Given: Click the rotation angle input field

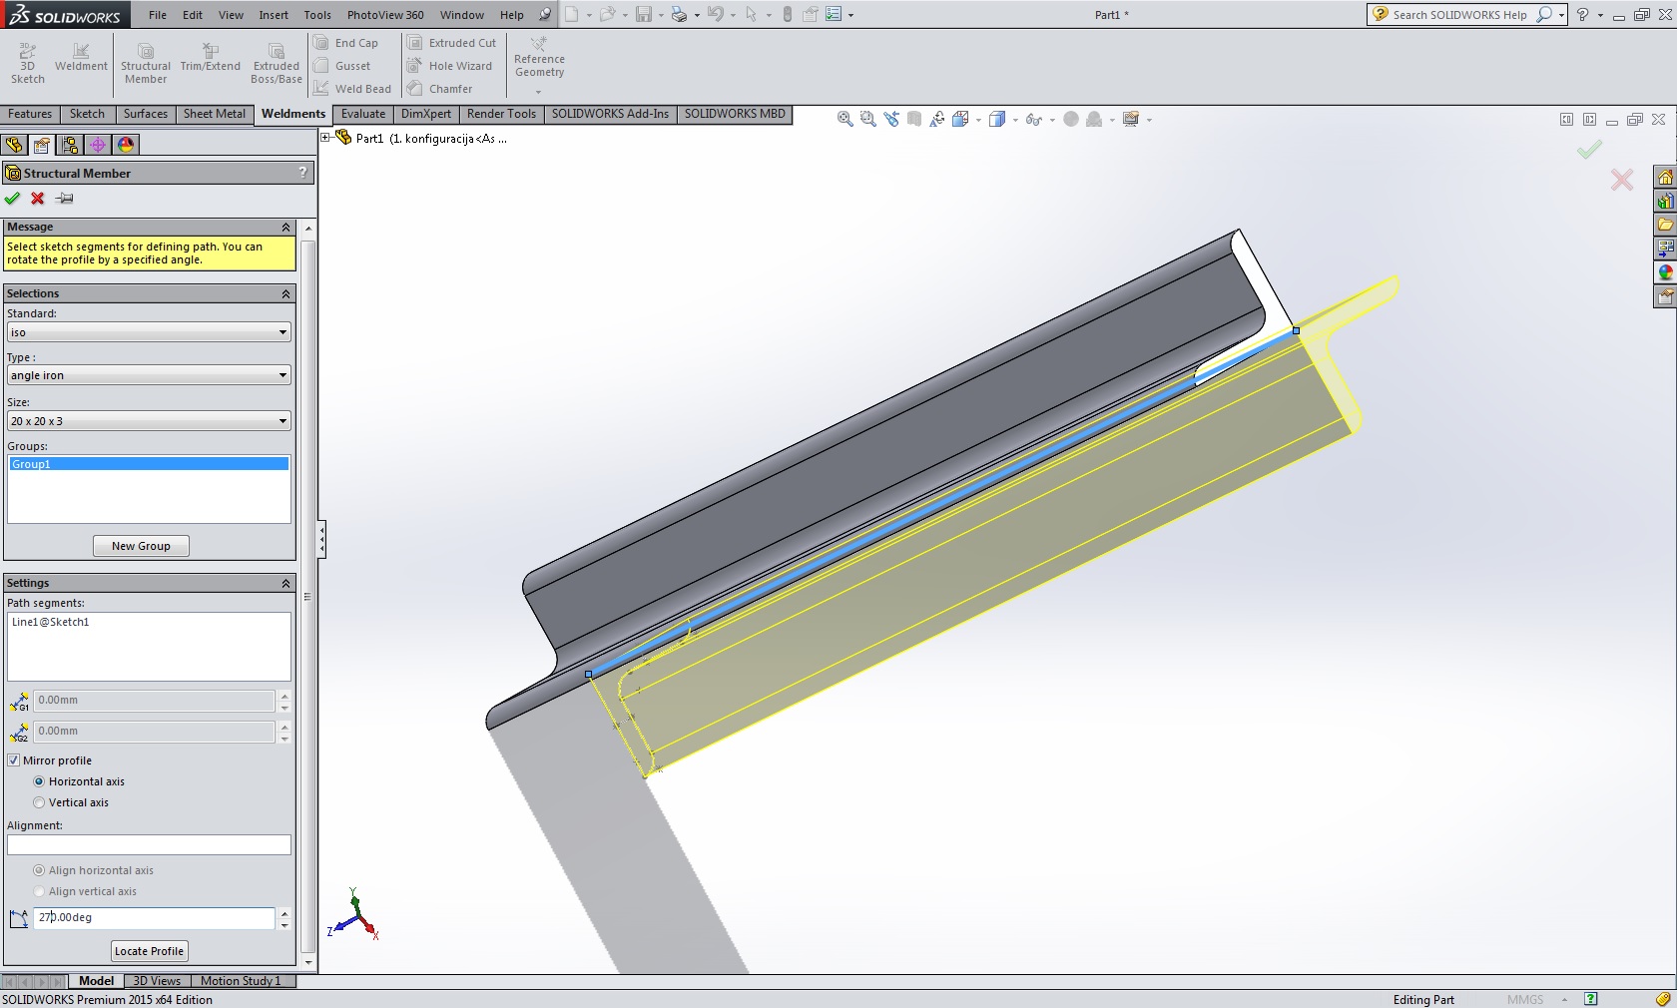Looking at the screenshot, I should [x=154, y=917].
